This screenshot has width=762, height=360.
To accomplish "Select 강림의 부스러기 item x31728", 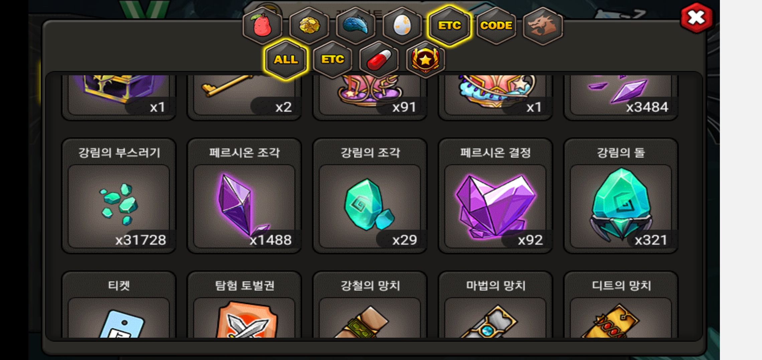I will click(x=119, y=196).
